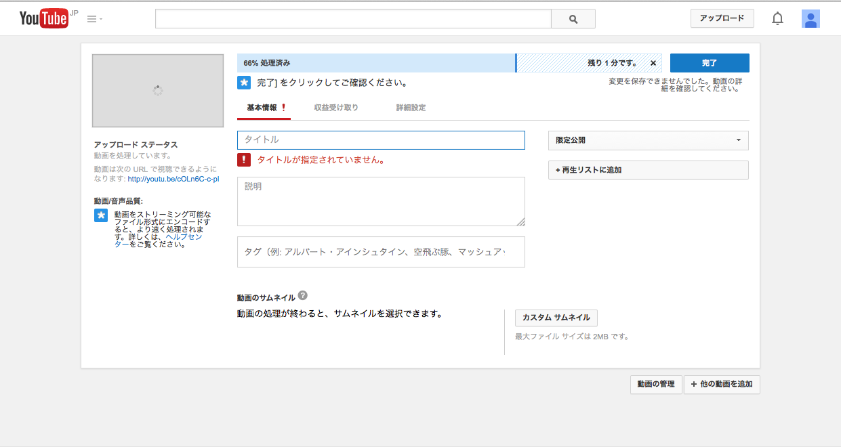Click the アップロード button in header
841x447 pixels.
pos(722,18)
